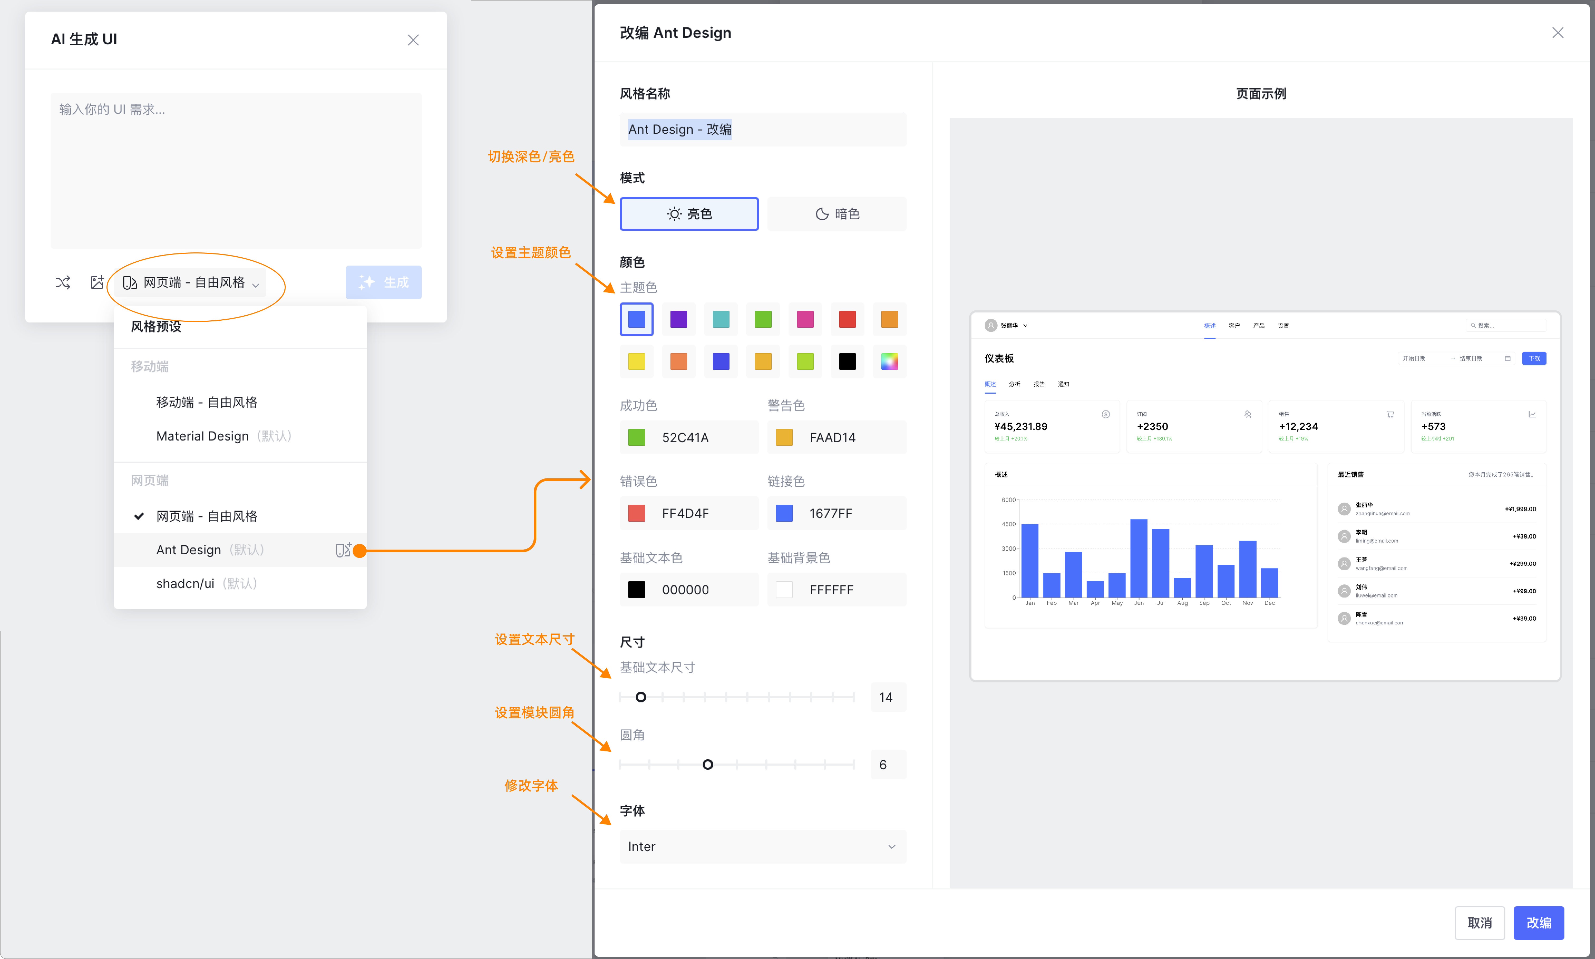
Task: Click the +12,234 sales value in preview
Action: pyautogui.click(x=1298, y=427)
